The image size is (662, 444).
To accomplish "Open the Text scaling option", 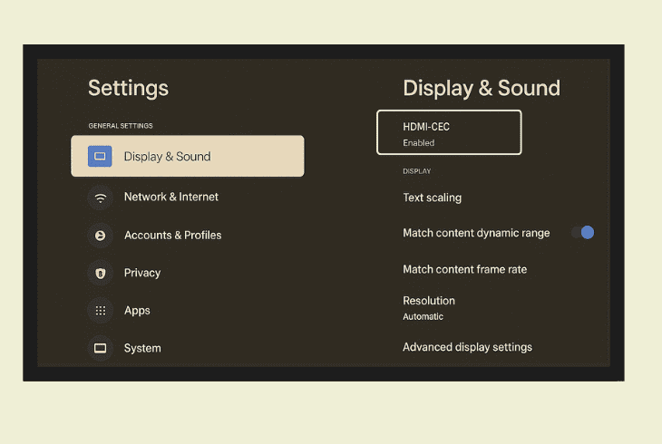I will tap(433, 198).
